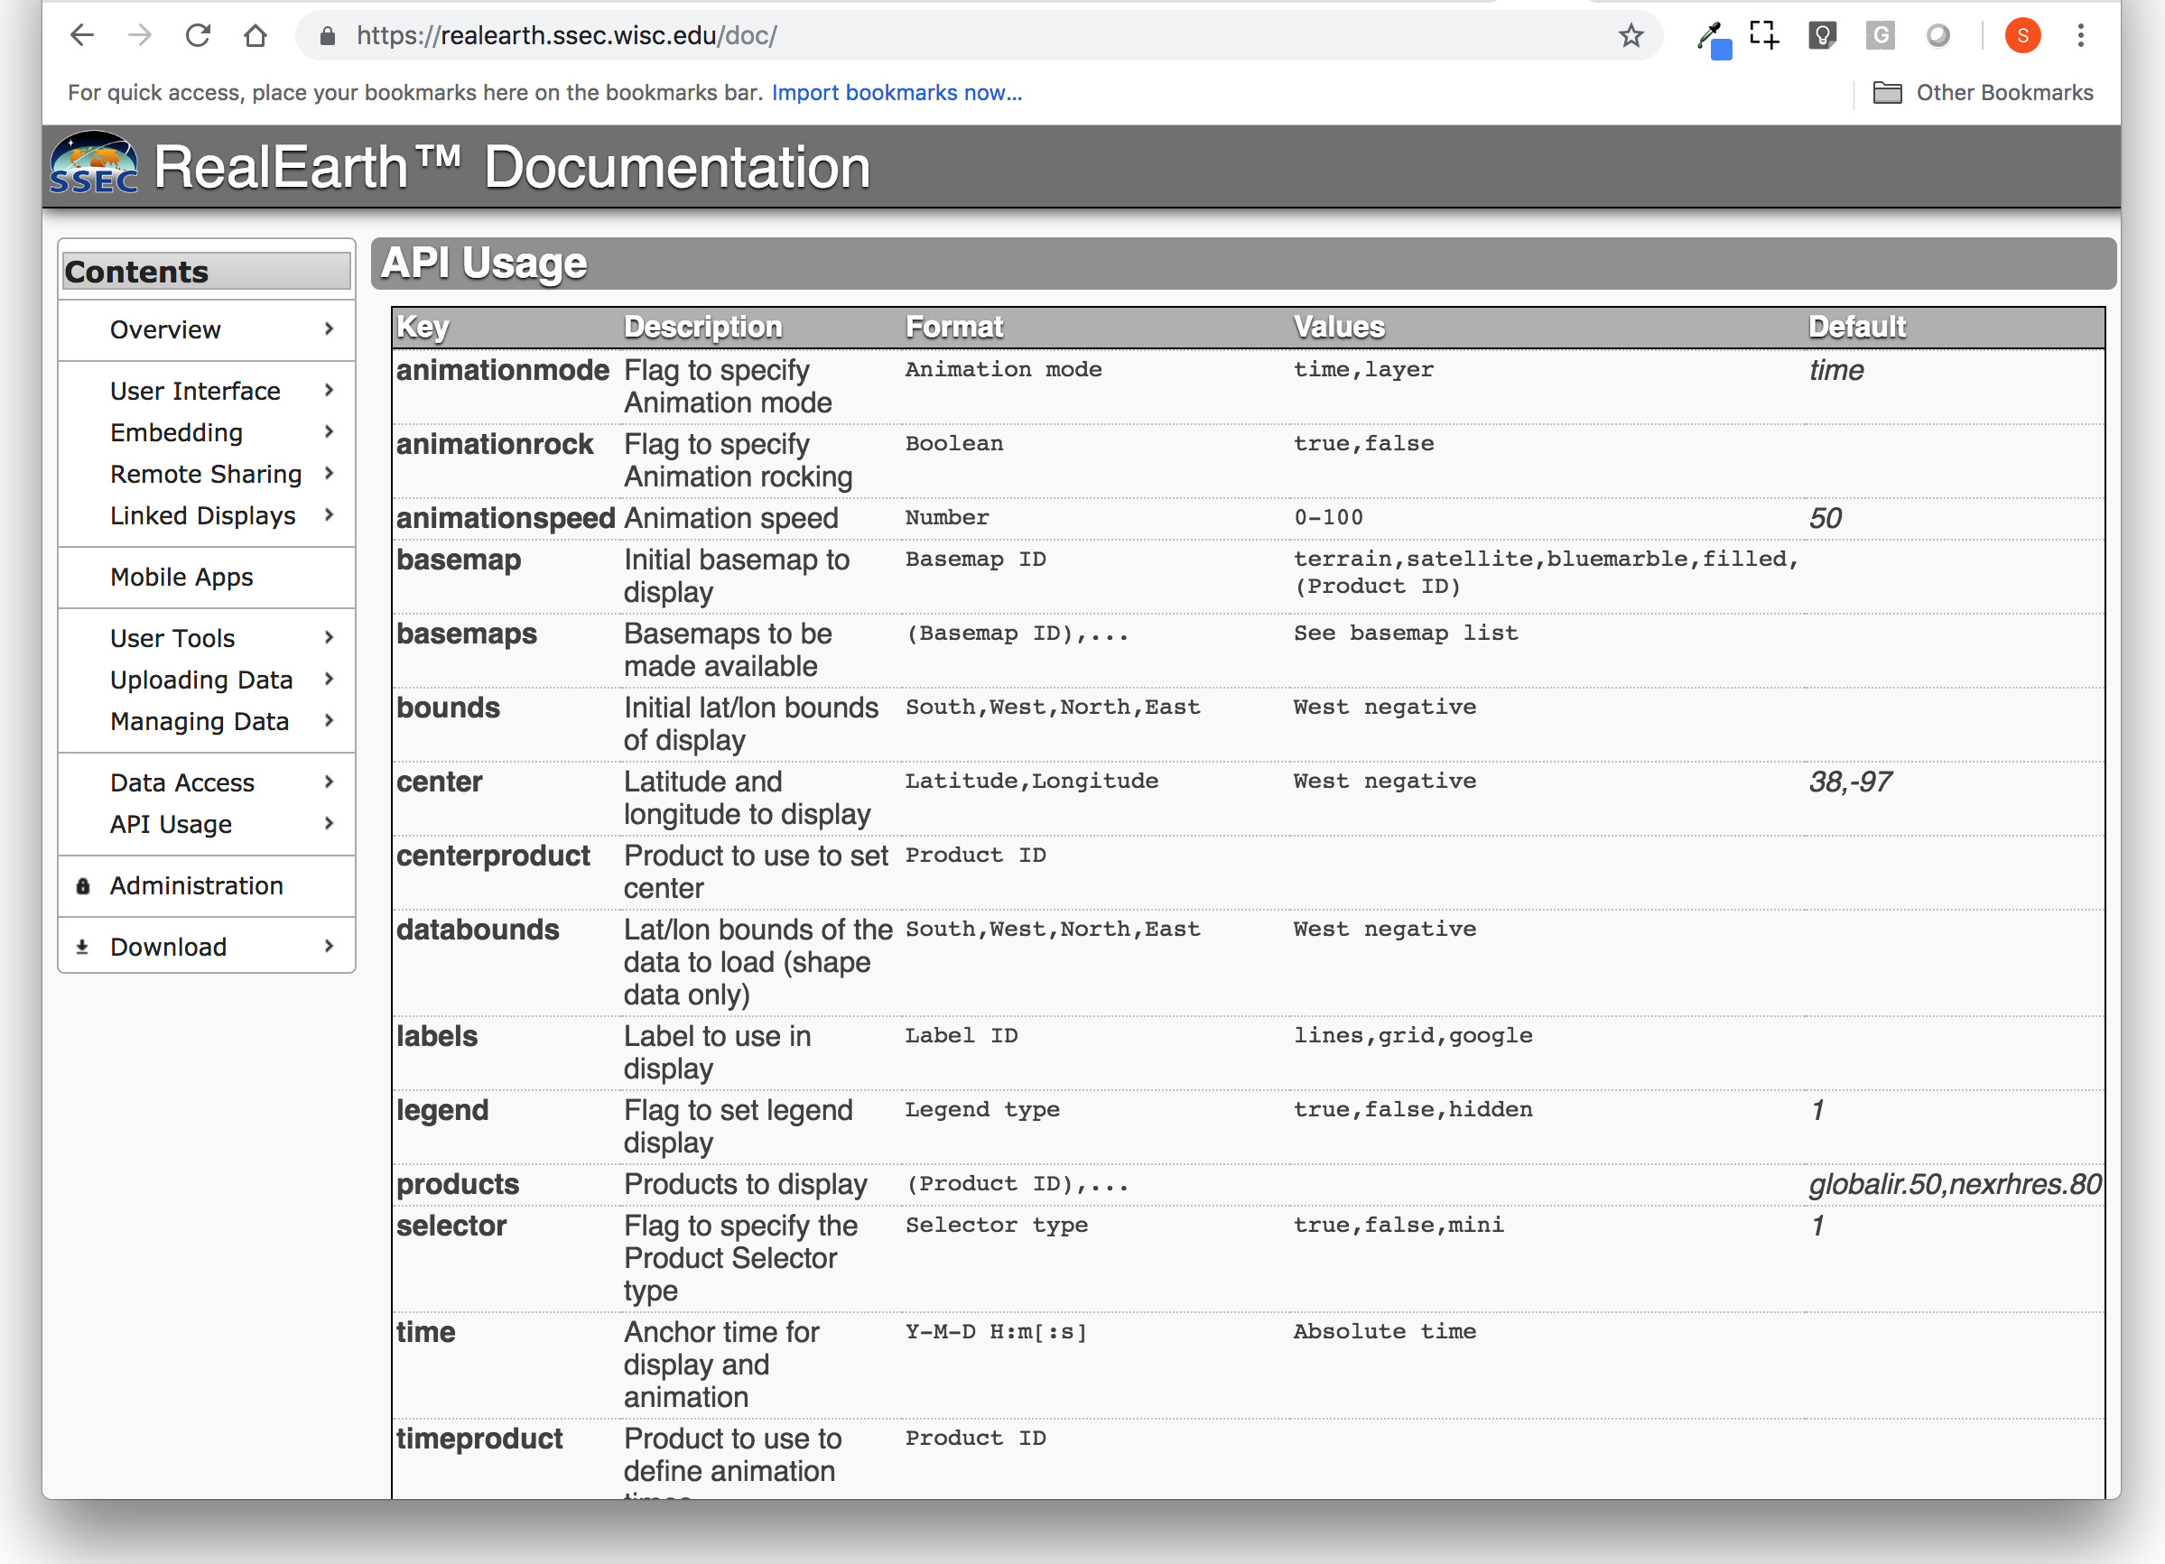The image size is (2165, 1564).
Task: Expand the User Tools chevron
Action: coord(330,637)
